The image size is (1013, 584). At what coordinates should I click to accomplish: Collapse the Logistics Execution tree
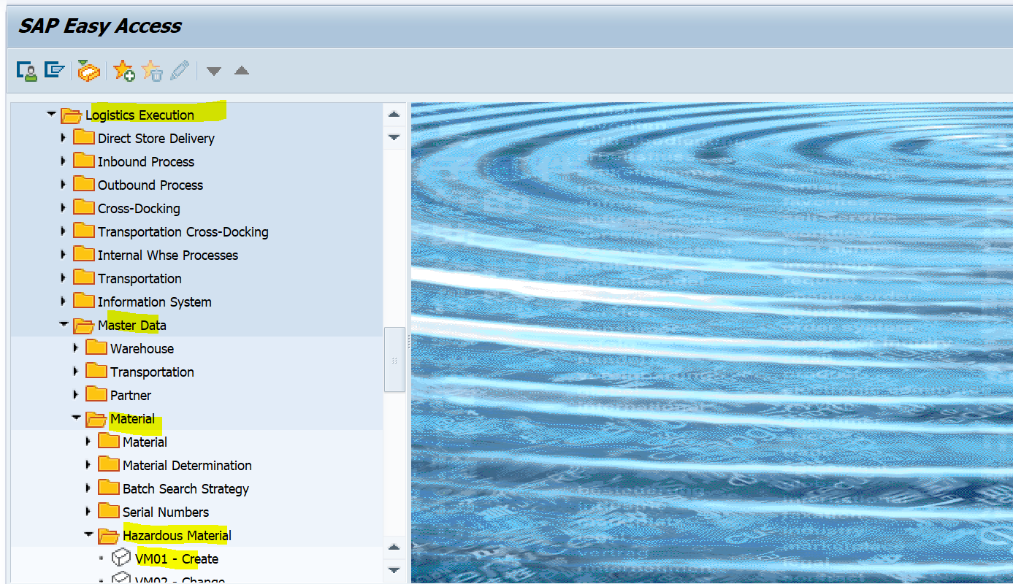pos(51,114)
